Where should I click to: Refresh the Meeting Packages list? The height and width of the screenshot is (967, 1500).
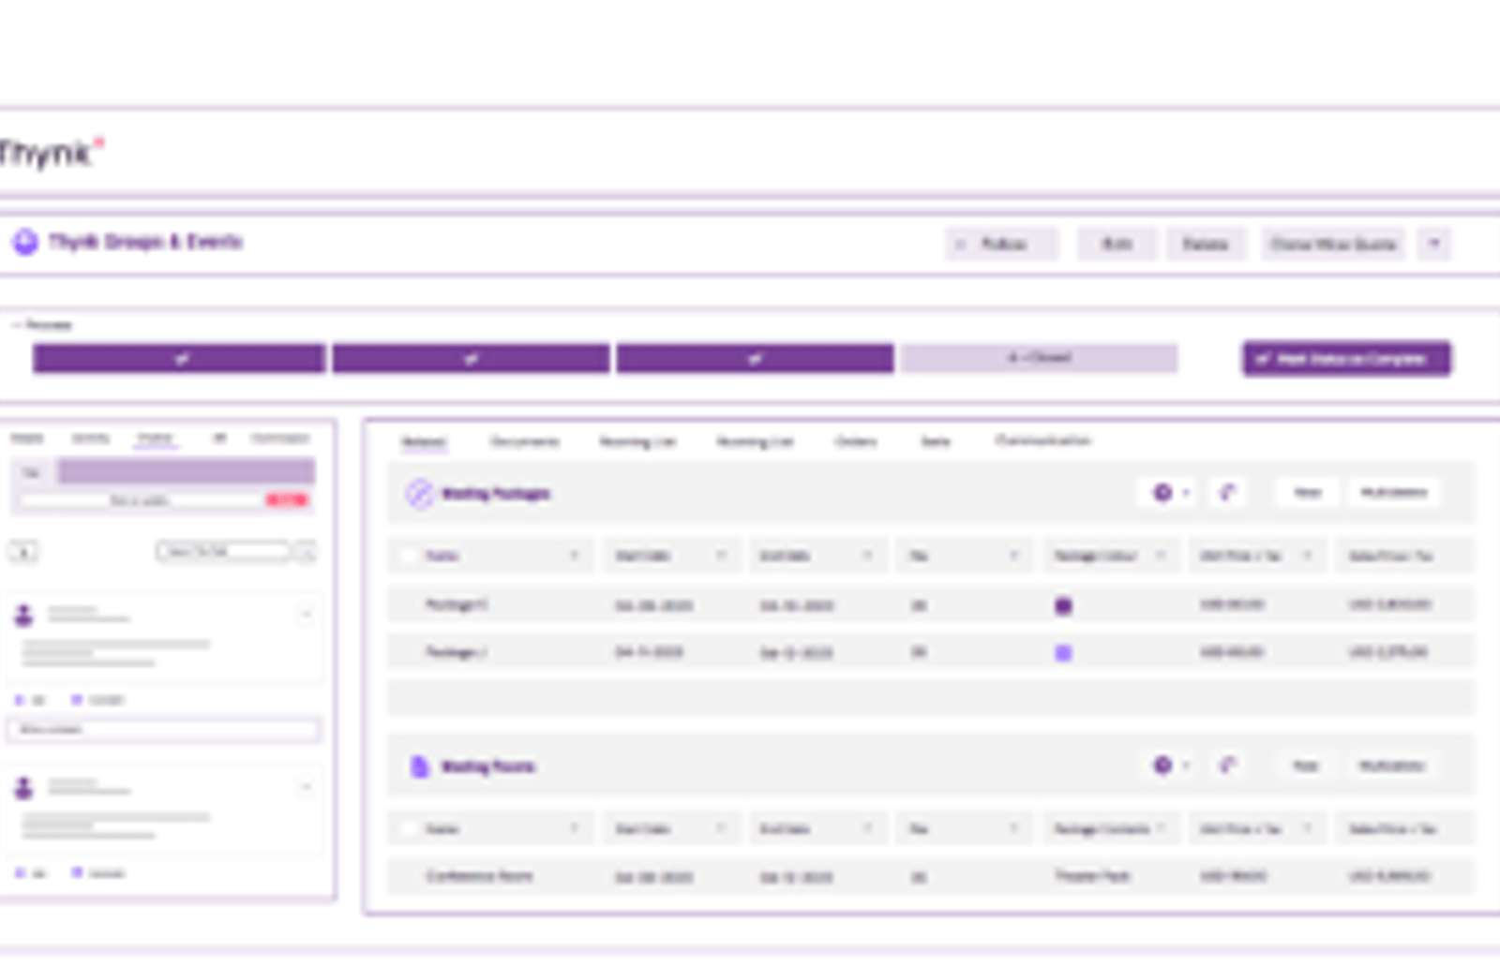coord(1227,492)
